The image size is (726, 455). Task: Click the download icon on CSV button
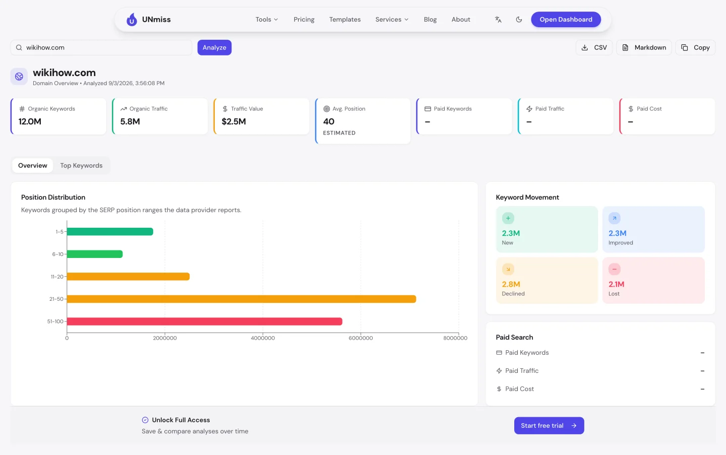tap(585, 47)
